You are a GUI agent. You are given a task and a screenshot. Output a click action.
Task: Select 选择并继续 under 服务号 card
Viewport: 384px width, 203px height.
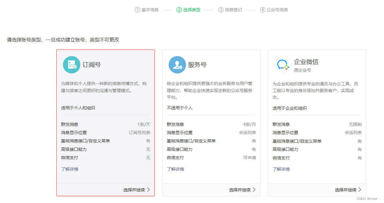point(240,190)
